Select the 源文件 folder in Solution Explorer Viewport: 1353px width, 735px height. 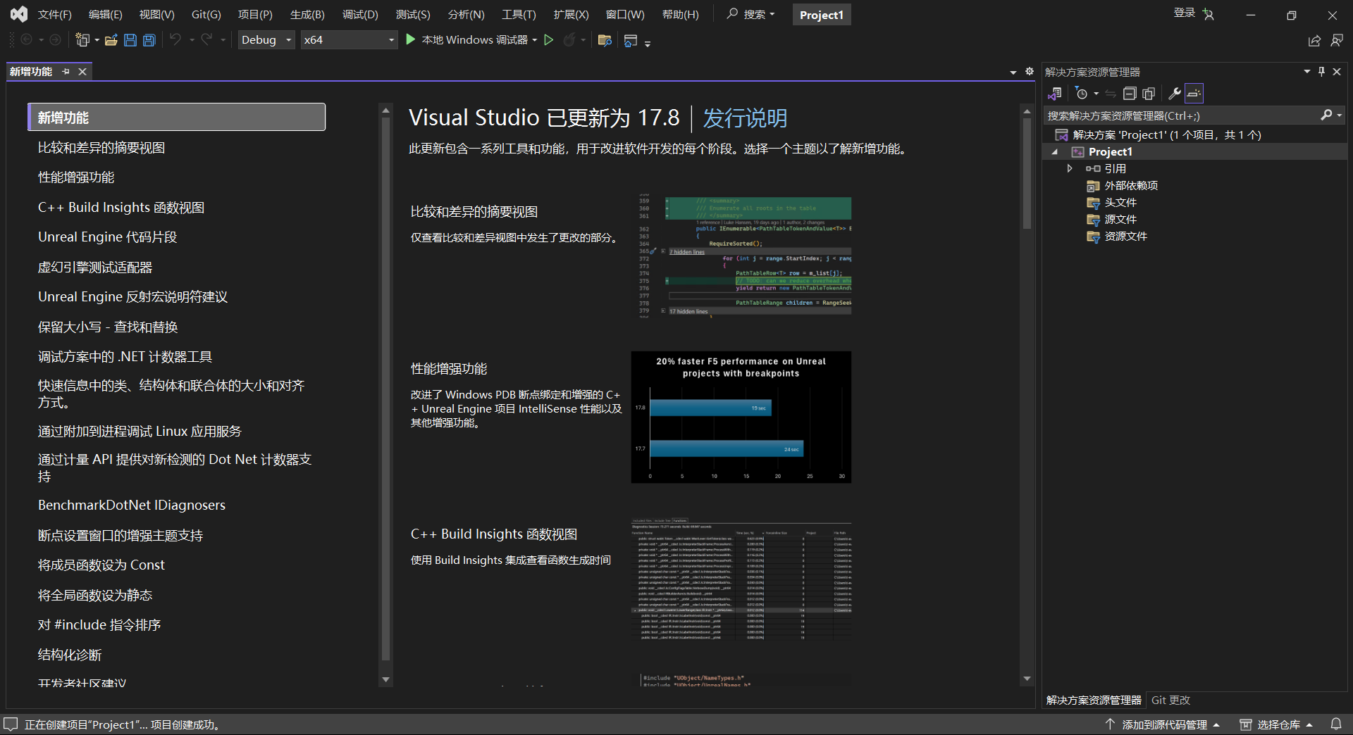(1120, 220)
